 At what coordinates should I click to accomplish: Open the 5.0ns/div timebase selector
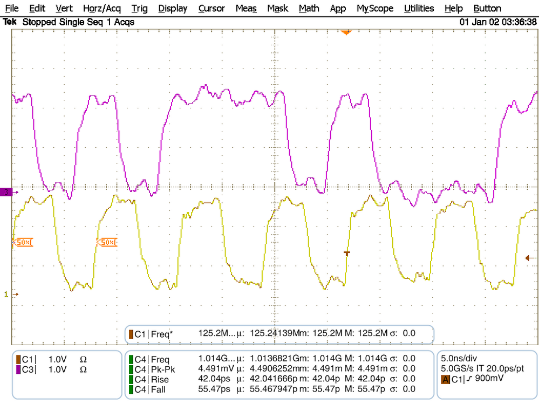pos(459,359)
